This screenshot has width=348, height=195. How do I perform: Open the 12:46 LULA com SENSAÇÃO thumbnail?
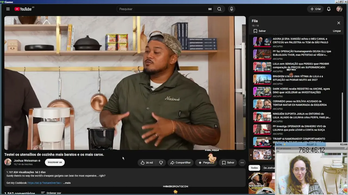[262, 67]
